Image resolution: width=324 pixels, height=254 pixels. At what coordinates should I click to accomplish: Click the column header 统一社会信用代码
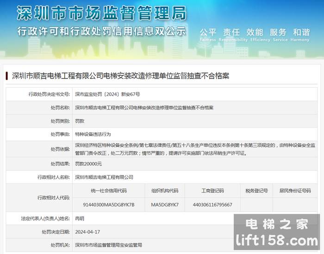tap(109, 191)
